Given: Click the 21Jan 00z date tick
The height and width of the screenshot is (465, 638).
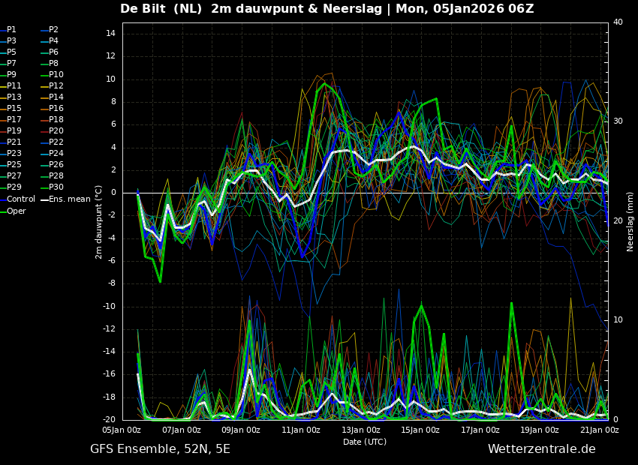Looking at the screenshot, I should tap(600, 430).
